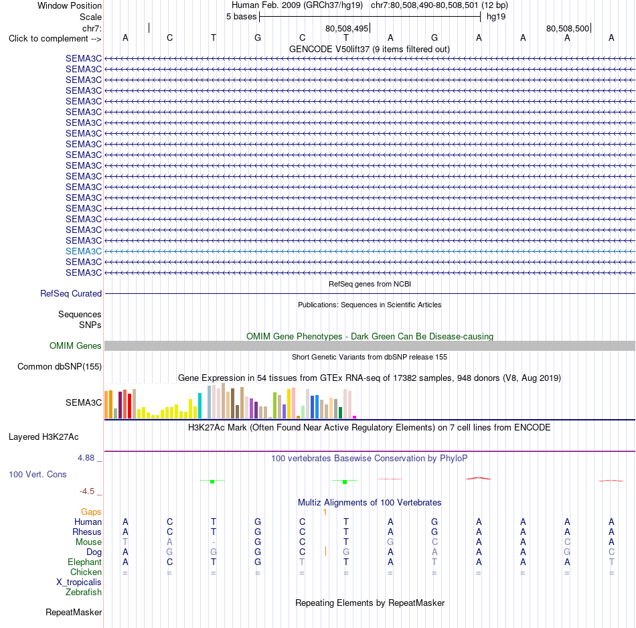This screenshot has height=628, width=636.
Task: Click the orange insertion bar in Dog row
Action: point(325,551)
